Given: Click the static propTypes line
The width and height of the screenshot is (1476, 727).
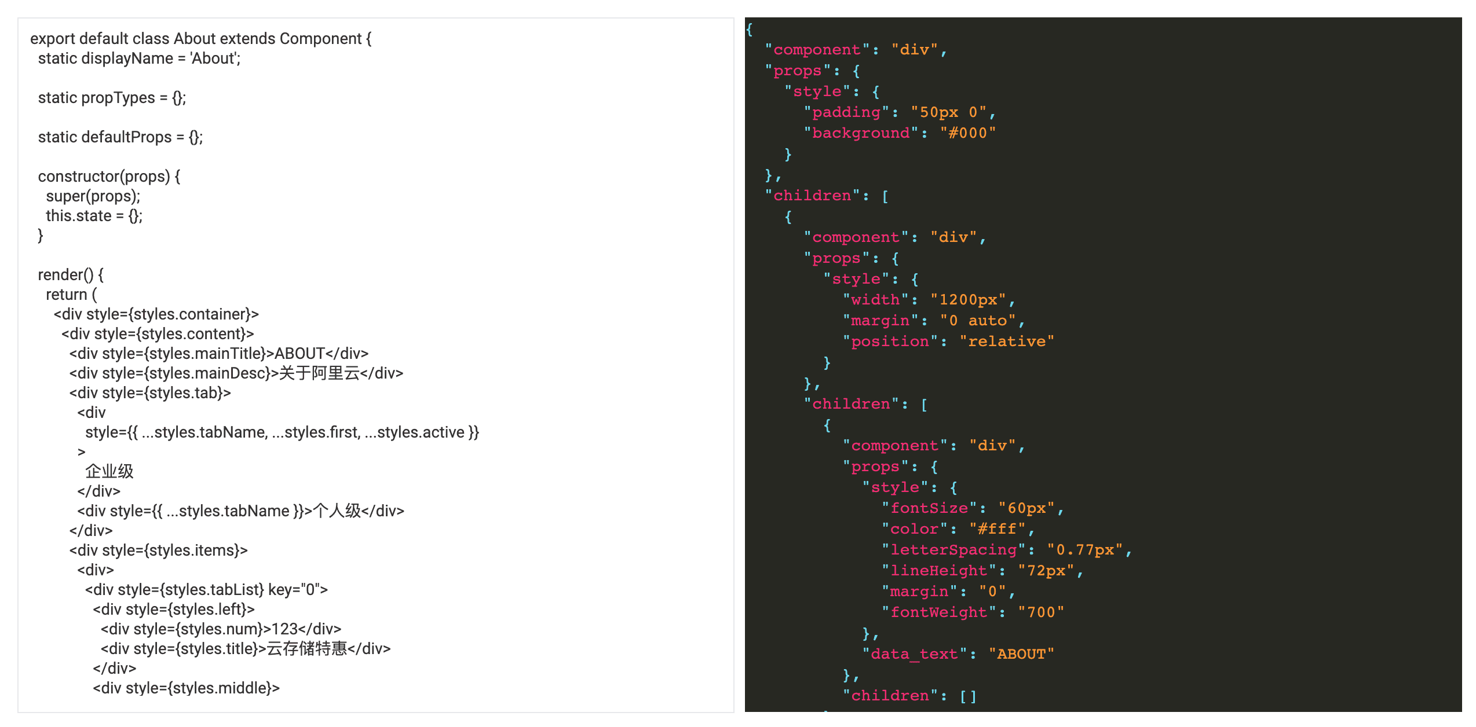Looking at the screenshot, I should [x=112, y=98].
